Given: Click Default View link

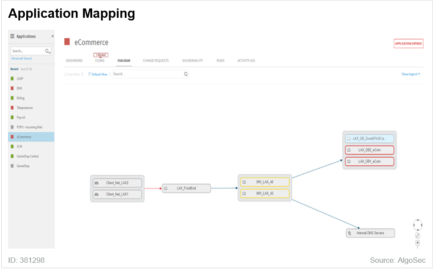Looking at the screenshot, I should (x=98, y=74).
